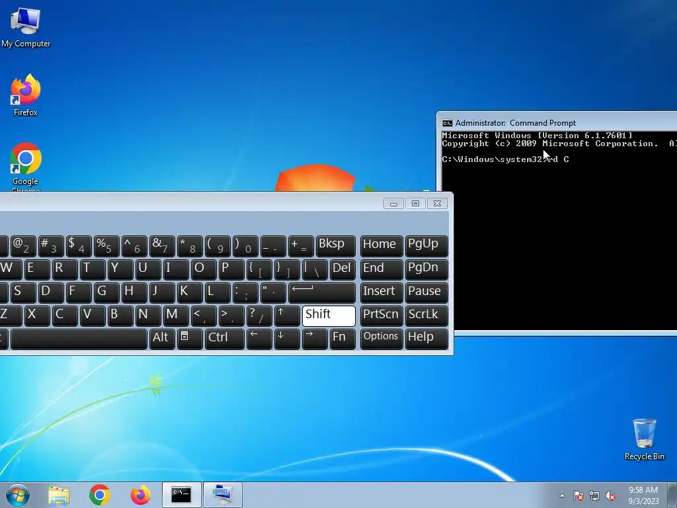Tap the % 5 key

[x=106, y=246]
